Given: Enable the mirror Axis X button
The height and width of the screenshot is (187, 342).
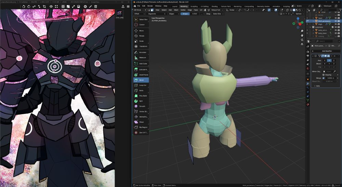Looking at the screenshot, I should tap(325, 61).
